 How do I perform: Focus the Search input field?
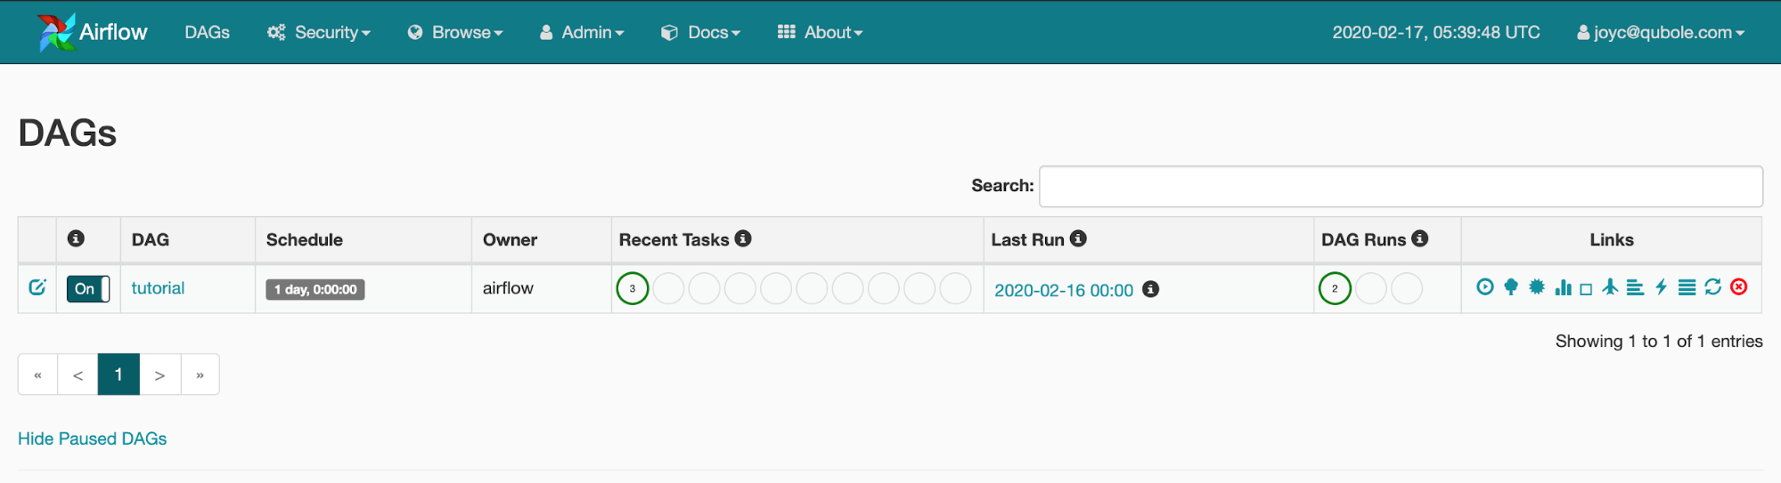1401,187
